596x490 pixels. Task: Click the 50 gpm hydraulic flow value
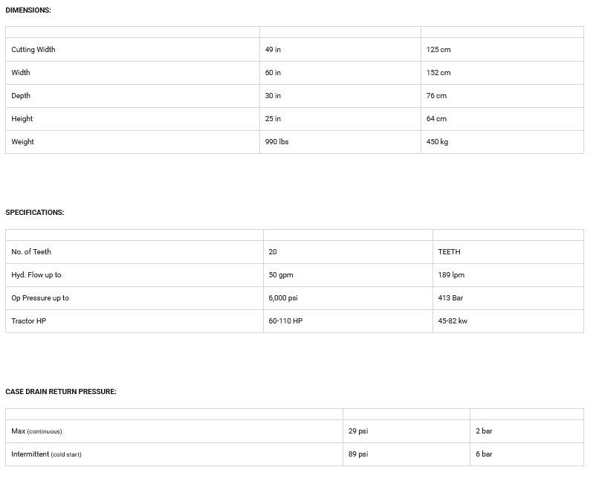click(x=281, y=275)
